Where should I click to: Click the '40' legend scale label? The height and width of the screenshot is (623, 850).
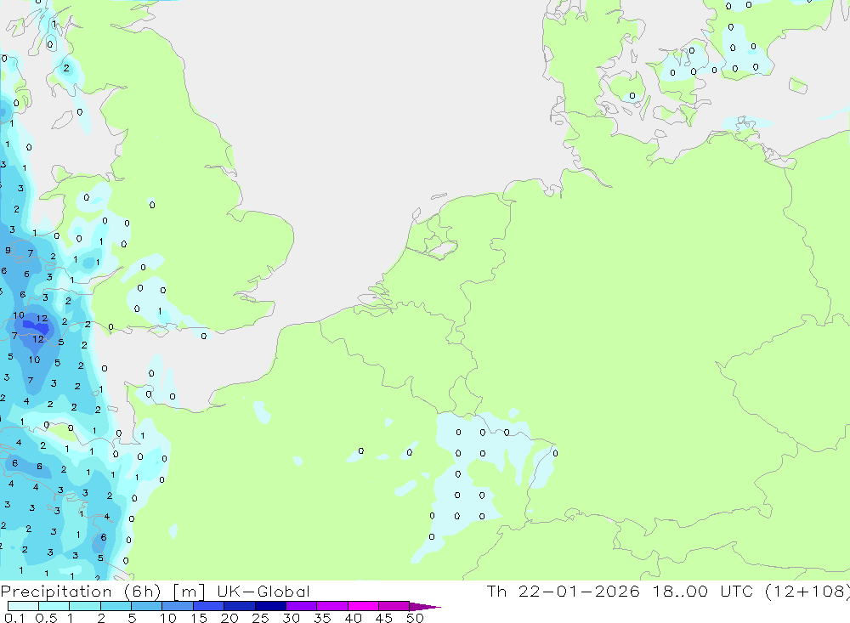tap(353, 618)
